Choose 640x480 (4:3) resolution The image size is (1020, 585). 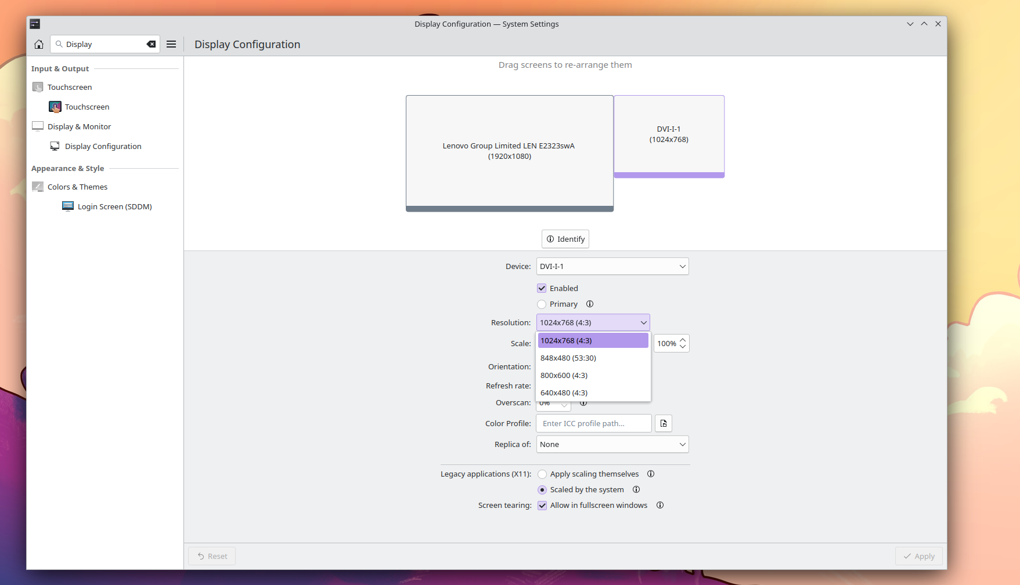564,393
